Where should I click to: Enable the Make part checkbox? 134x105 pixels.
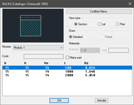click(x=67, y=58)
